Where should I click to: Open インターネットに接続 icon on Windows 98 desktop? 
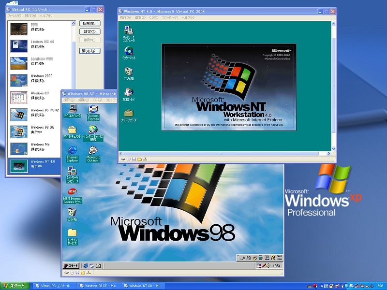pyautogui.click(x=93, y=133)
